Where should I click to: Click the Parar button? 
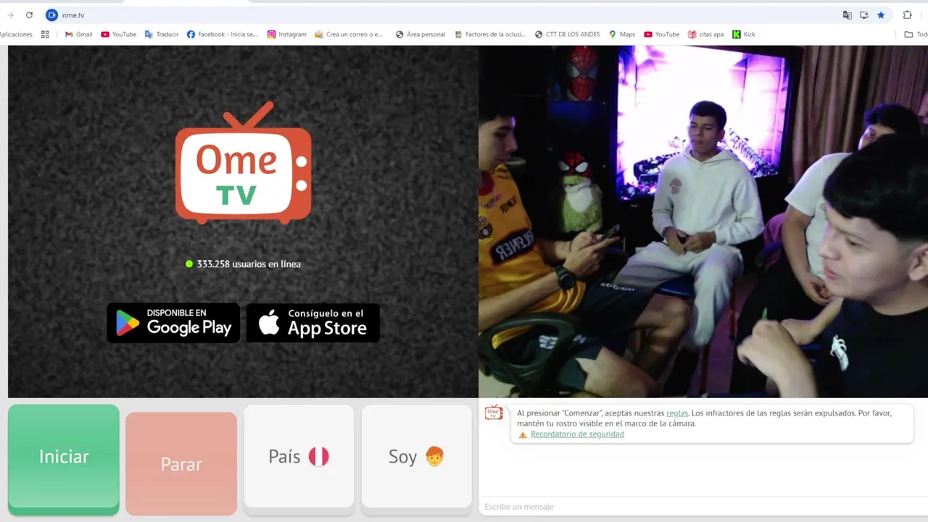tap(181, 464)
